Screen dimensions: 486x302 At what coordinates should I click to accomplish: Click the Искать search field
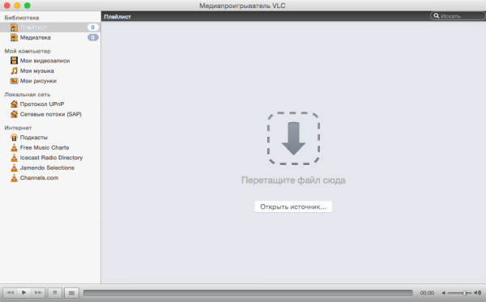pos(458,16)
